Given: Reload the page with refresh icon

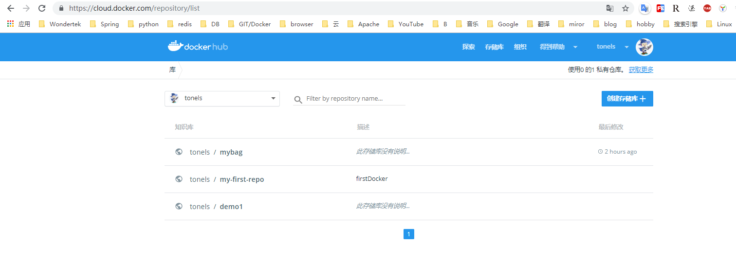Looking at the screenshot, I should click(42, 8).
